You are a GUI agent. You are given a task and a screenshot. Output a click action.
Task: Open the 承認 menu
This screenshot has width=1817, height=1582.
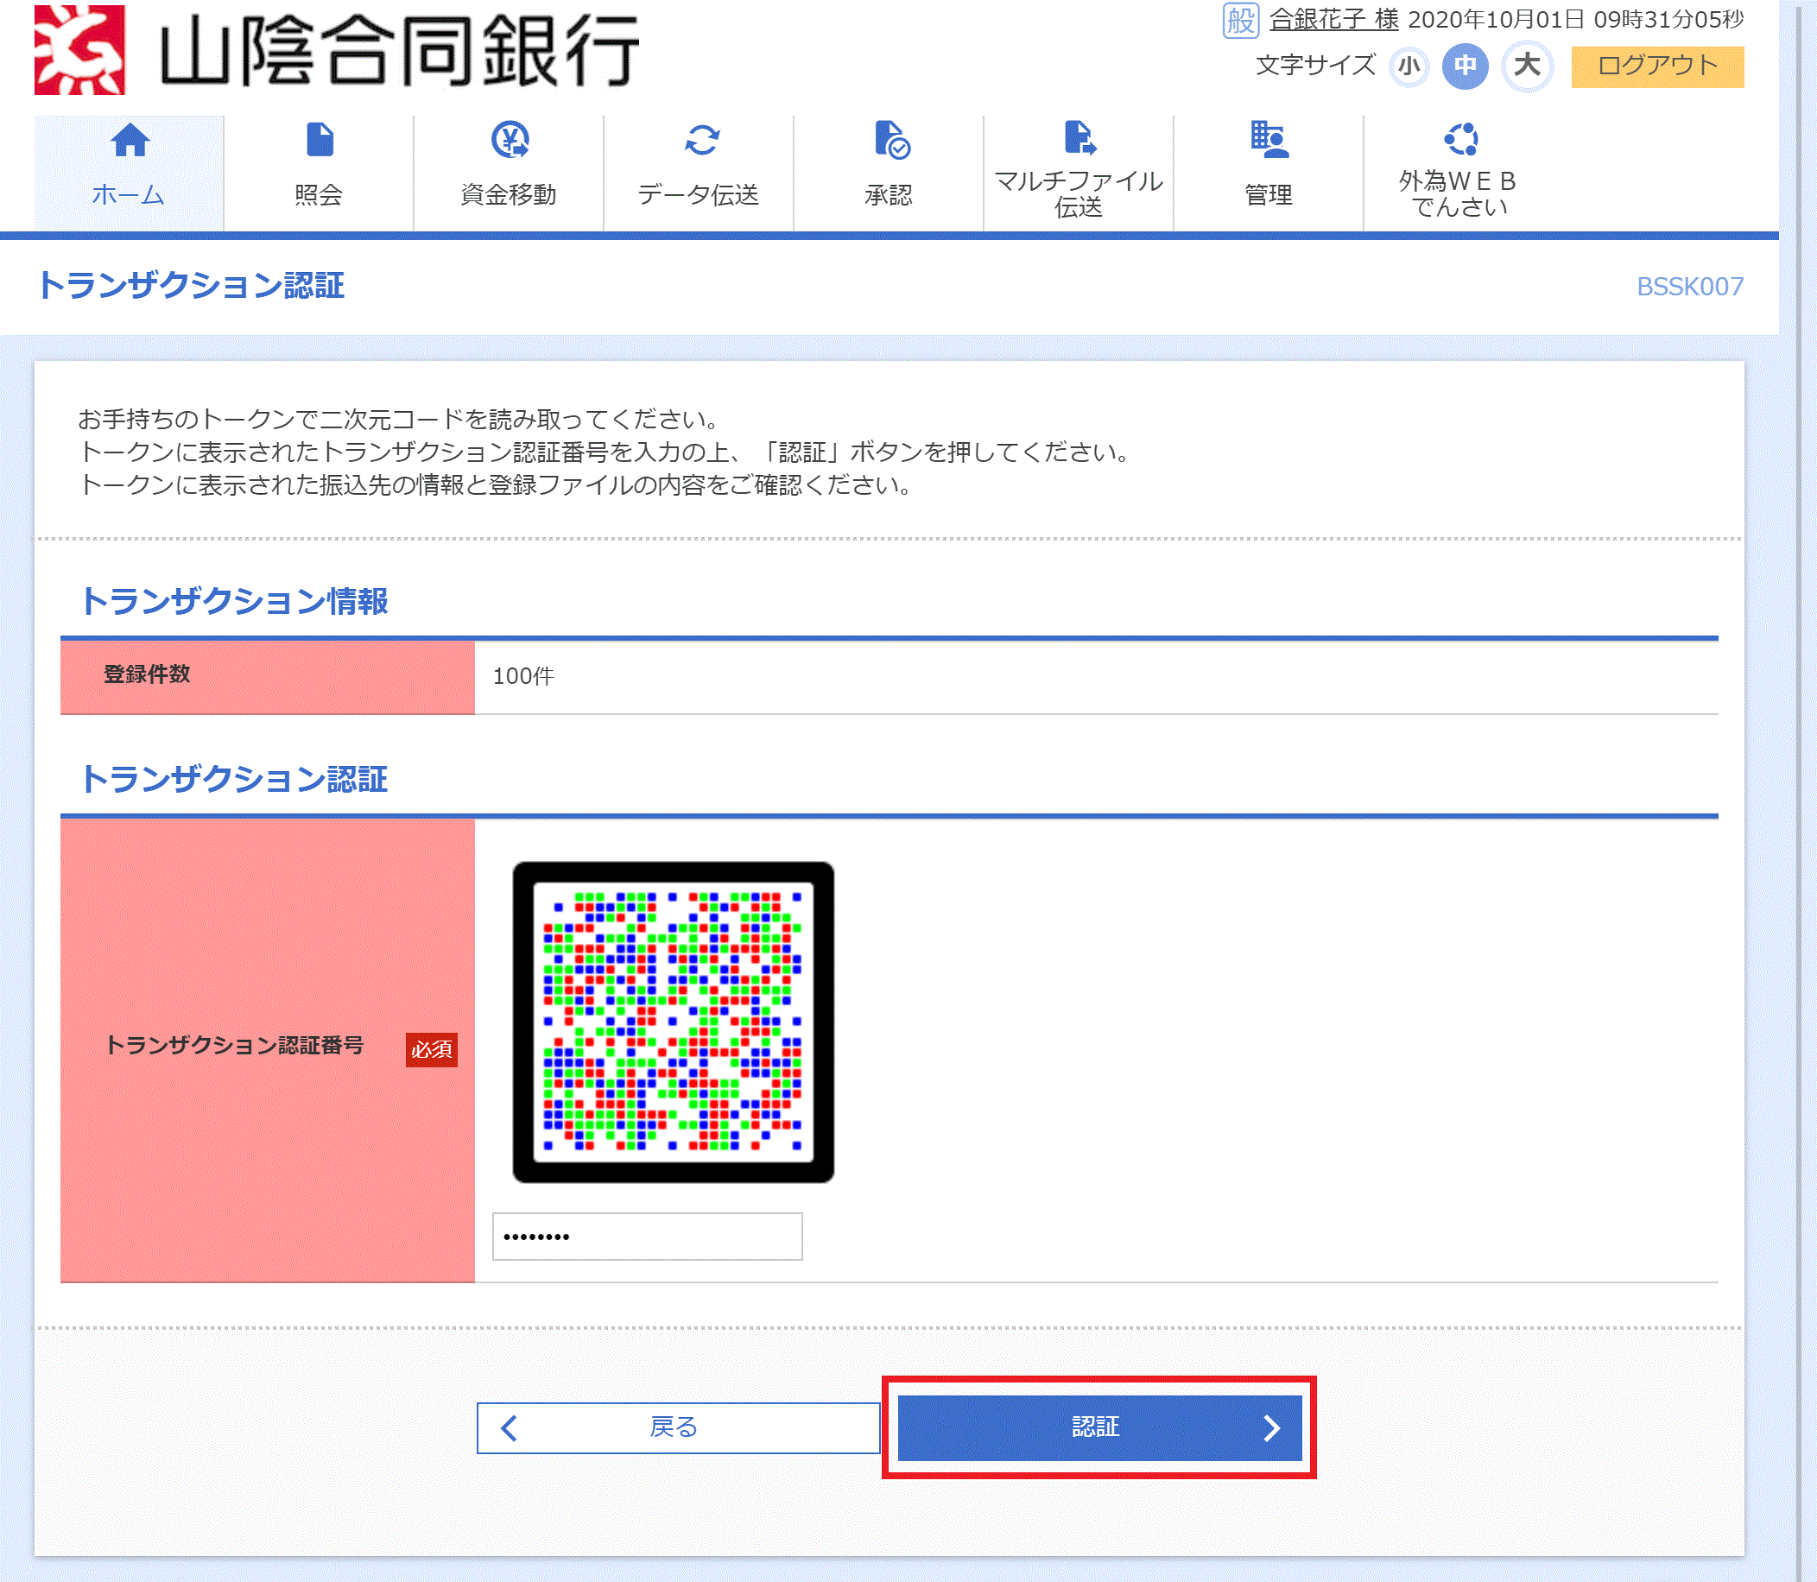888,173
